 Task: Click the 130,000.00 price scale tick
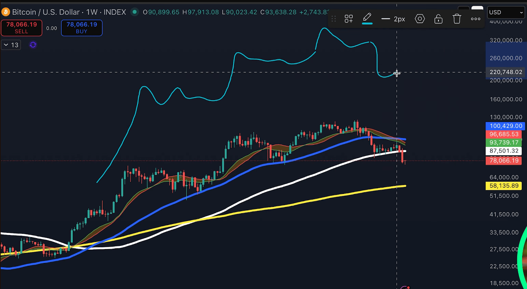click(x=506, y=117)
